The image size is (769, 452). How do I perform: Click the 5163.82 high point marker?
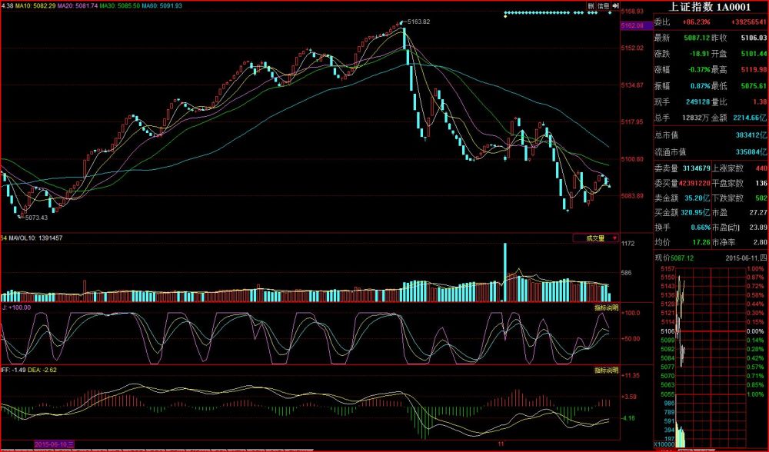coord(418,22)
